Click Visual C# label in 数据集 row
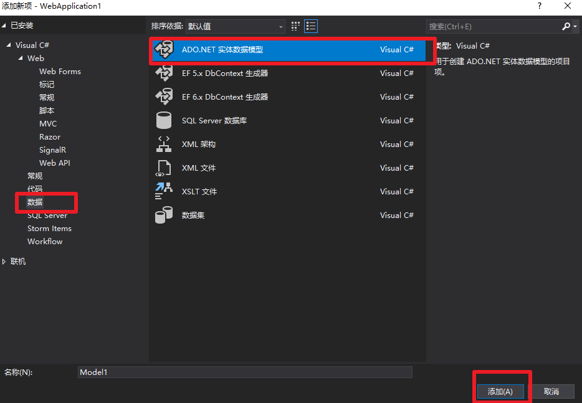This screenshot has width=582, height=403. (397, 216)
